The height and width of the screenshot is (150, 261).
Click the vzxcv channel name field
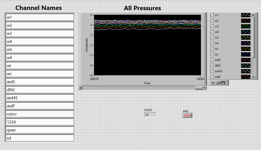coord(40,114)
